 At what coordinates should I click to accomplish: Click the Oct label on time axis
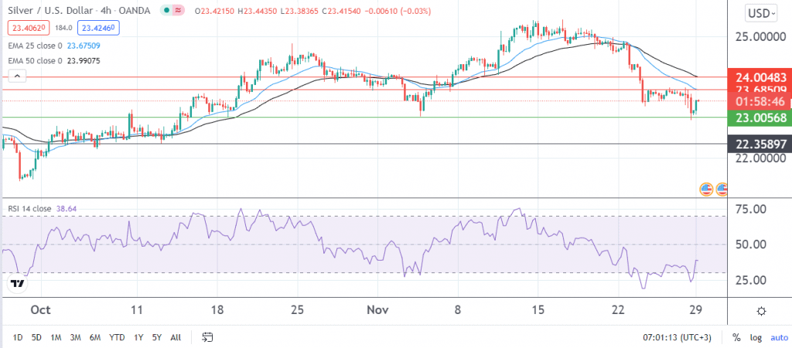coord(40,309)
